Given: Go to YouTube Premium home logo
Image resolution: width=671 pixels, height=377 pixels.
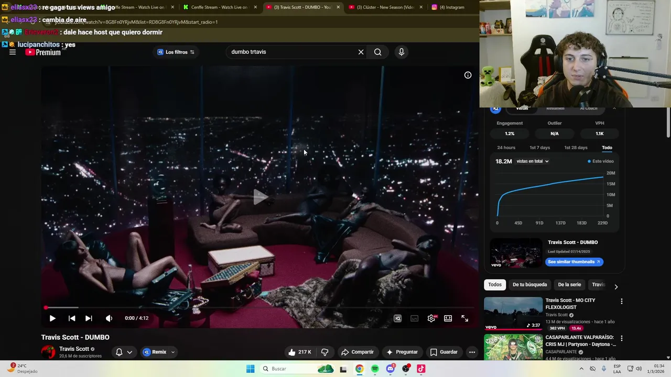Looking at the screenshot, I should point(43,52).
